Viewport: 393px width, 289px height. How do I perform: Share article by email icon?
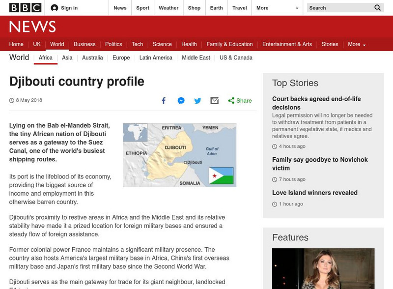(x=215, y=101)
